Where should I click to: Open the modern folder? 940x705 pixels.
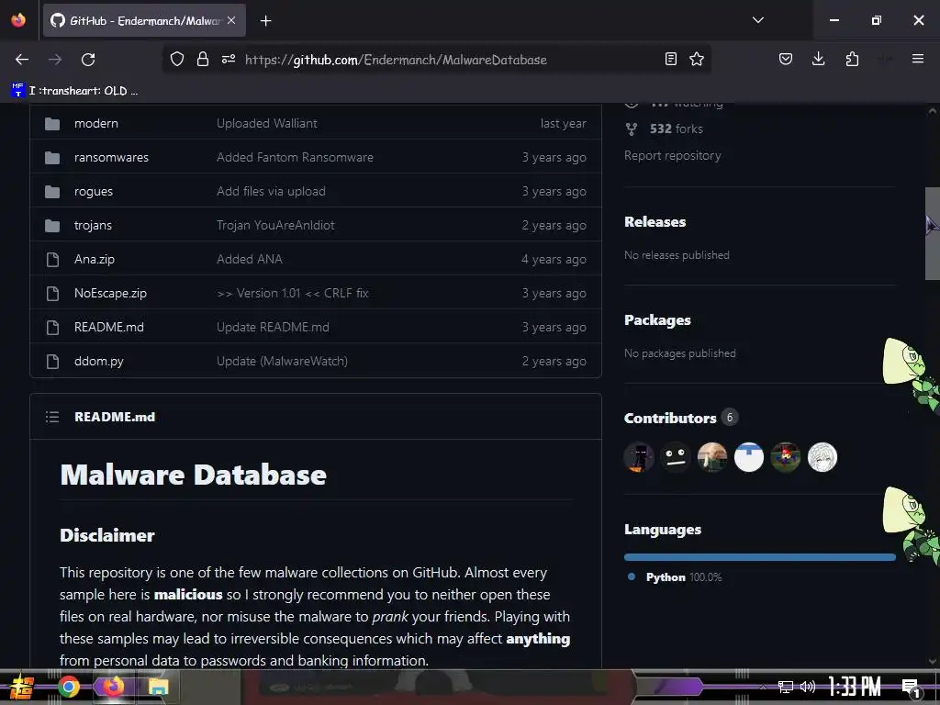[x=95, y=124]
